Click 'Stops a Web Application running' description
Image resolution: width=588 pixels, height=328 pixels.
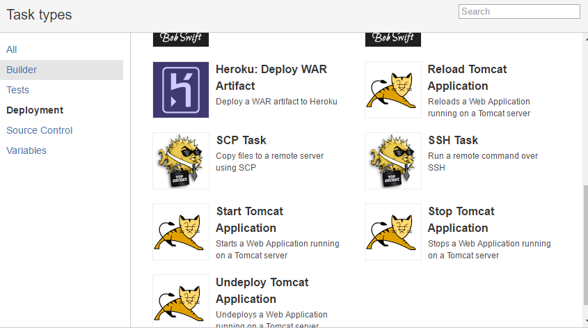[489, 249]
